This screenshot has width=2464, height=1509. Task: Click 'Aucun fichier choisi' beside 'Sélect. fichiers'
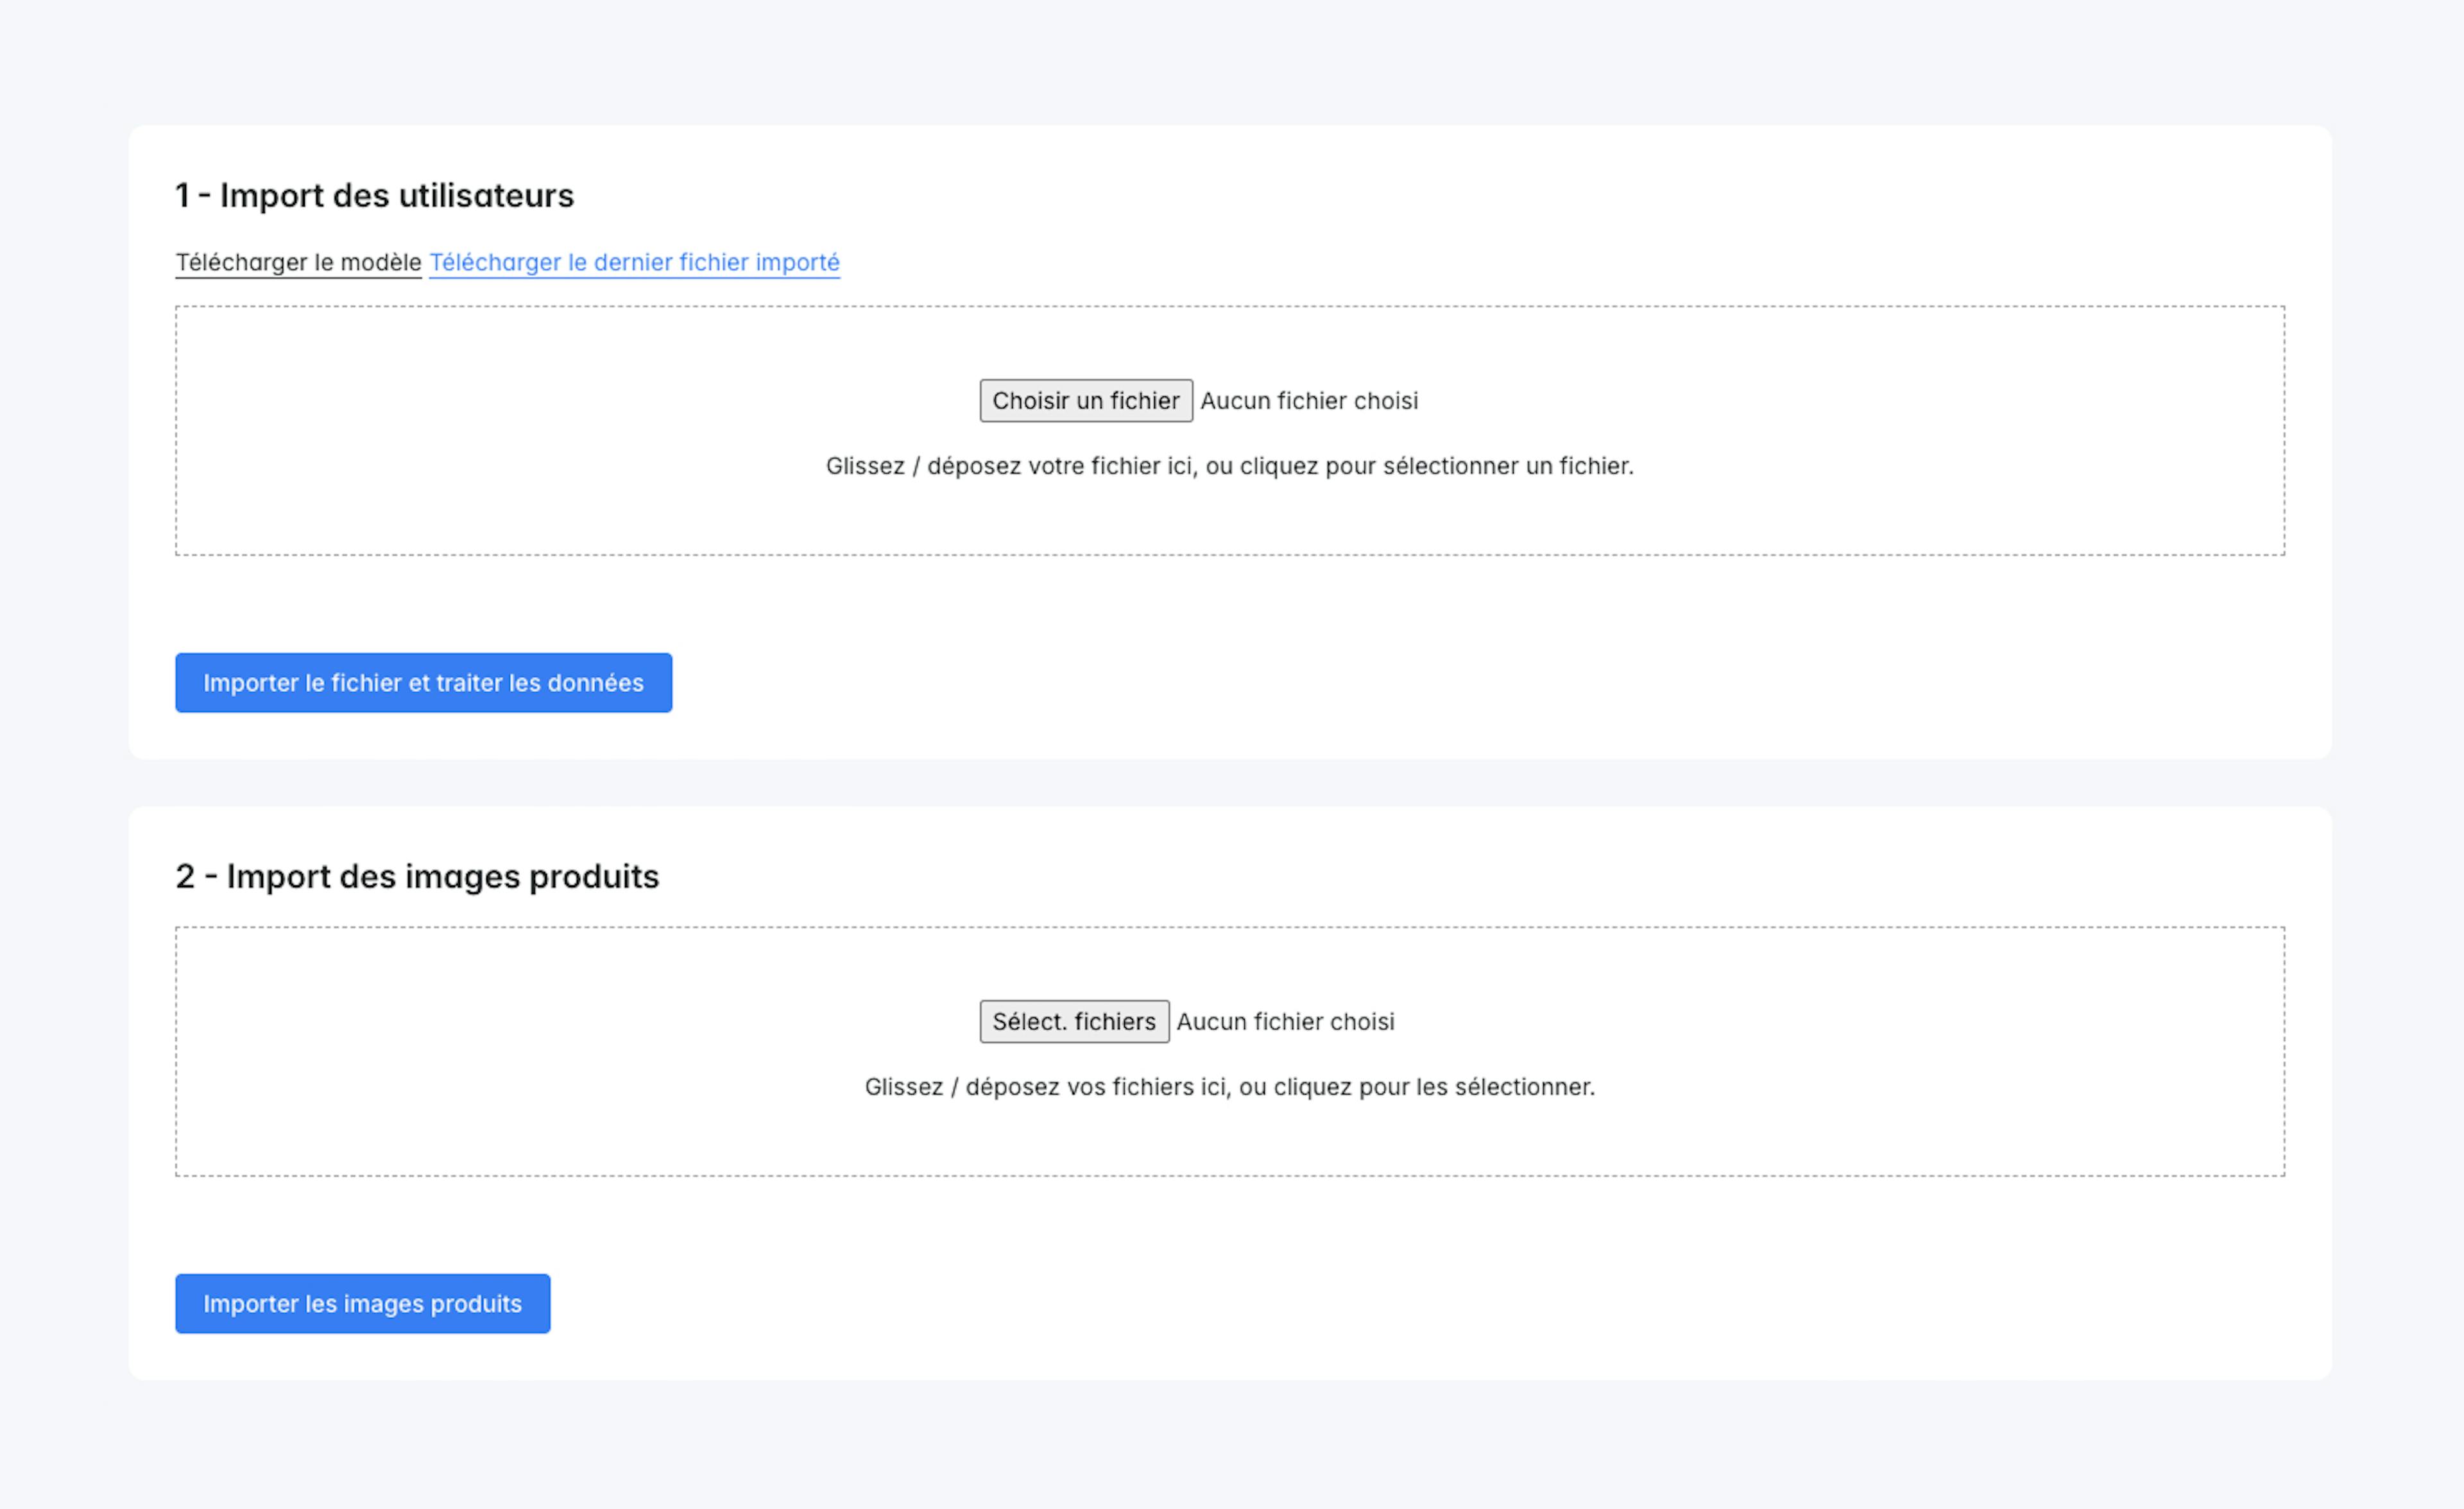tap(1285, 1021)
